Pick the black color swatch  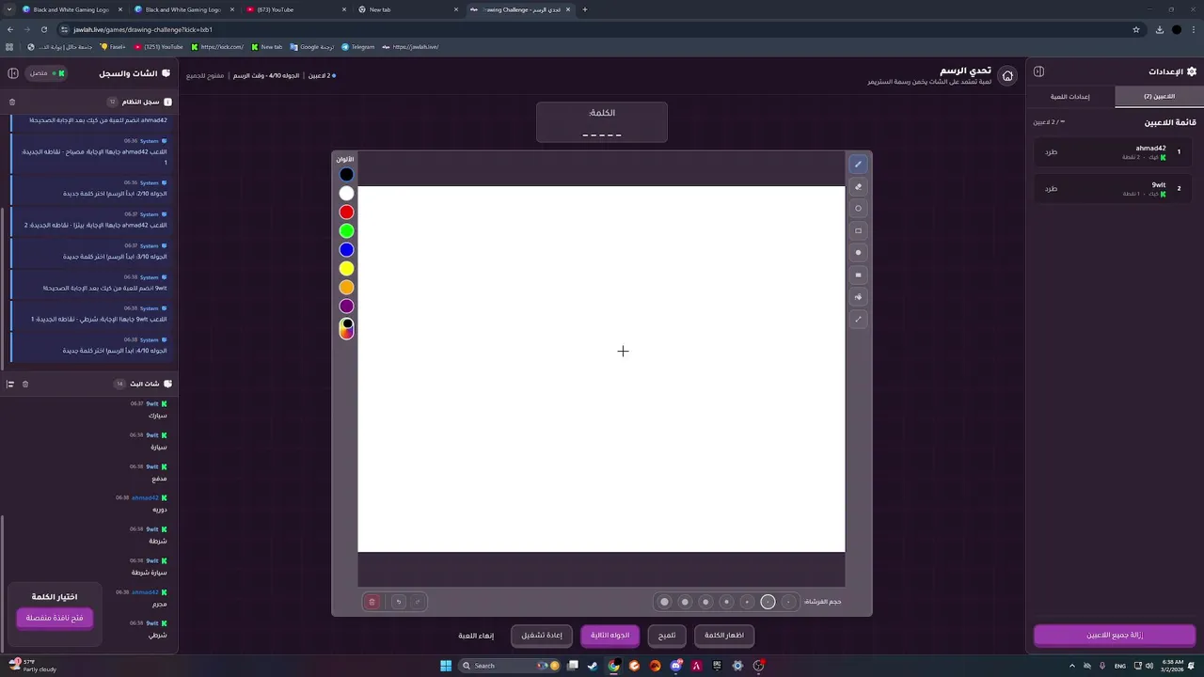click(x=346, y=174)
